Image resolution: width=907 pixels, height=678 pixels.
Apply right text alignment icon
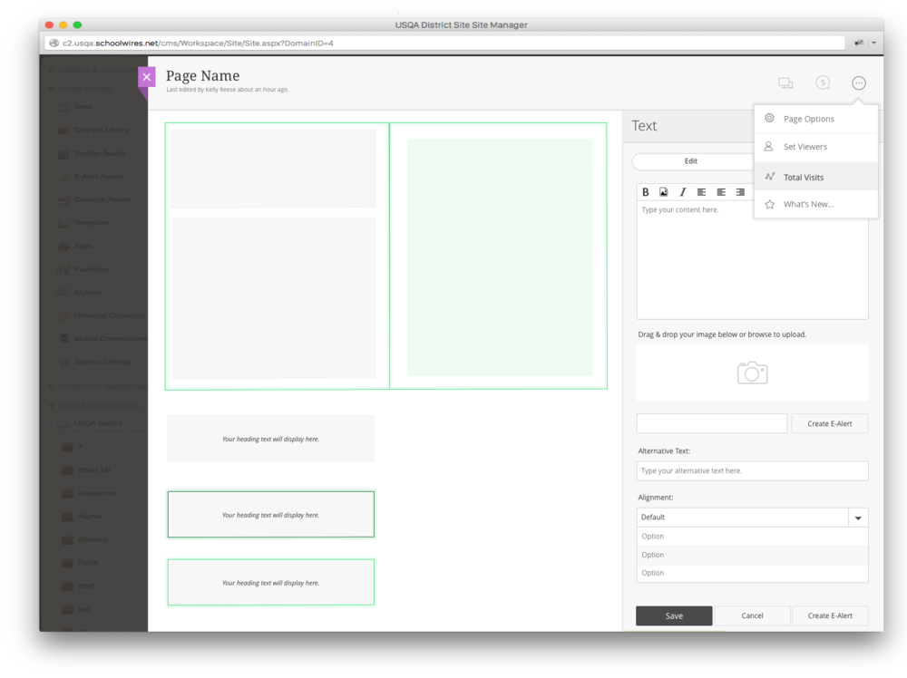click(x=740, y=192)
